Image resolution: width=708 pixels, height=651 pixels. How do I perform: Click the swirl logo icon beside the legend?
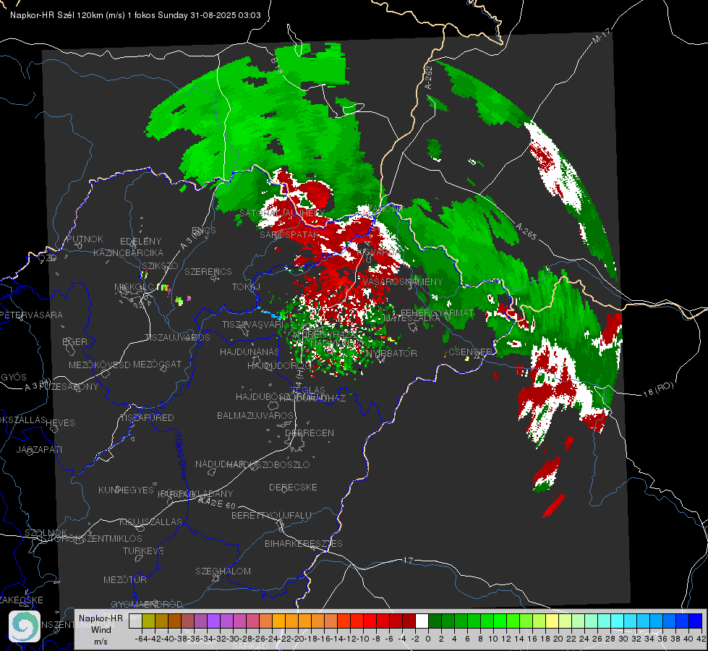coord(25,626)
